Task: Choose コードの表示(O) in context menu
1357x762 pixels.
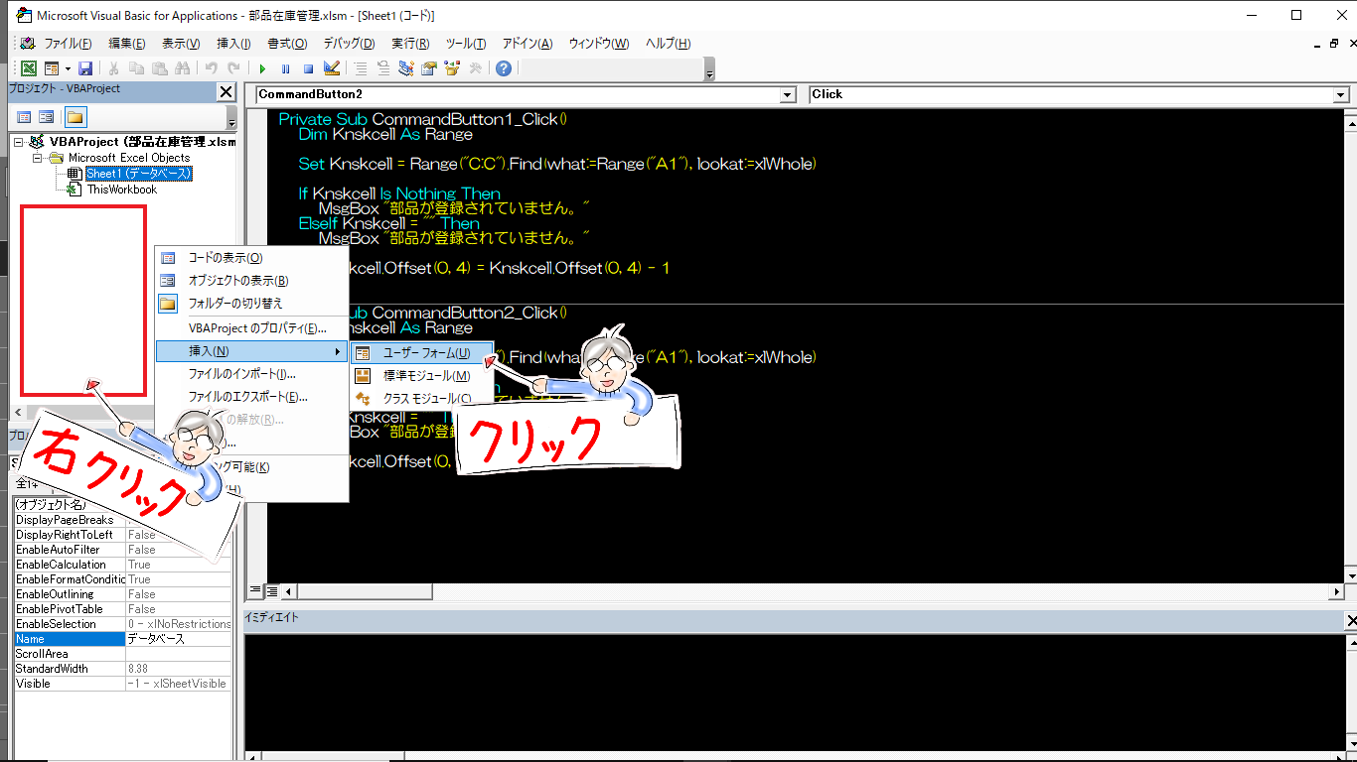Action: coord(252,258)
